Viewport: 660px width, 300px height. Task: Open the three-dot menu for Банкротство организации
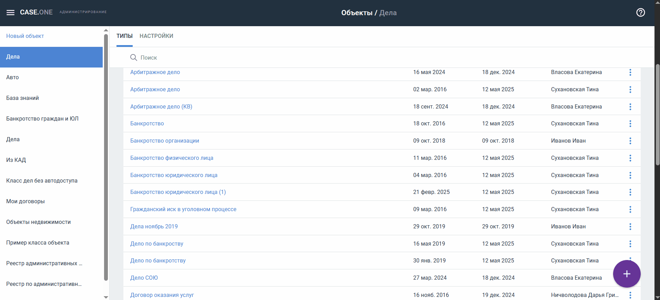(630, 141)
